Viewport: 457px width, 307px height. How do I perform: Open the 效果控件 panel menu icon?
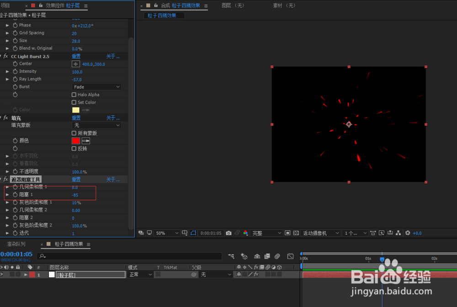pyautogui.click(x=86, y=6)
